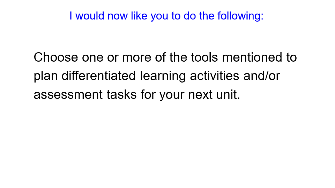
Task: Click the "and/or" text on the slide
Action: [262, 76]
